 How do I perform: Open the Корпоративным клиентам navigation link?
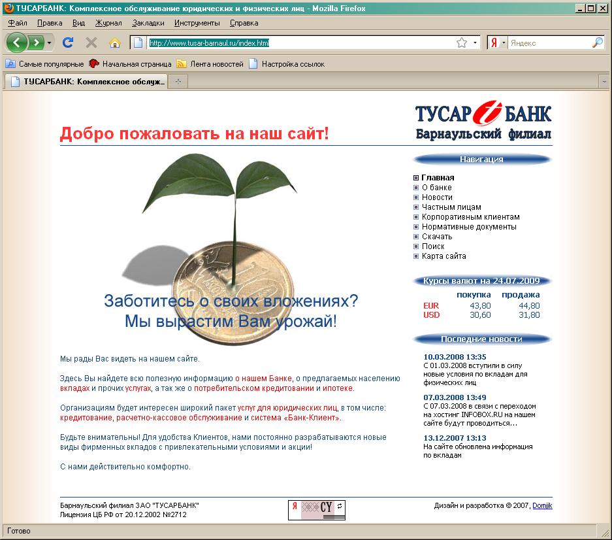[470, 217]
